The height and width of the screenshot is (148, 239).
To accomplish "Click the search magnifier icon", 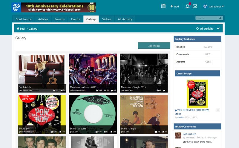I will [x=220, y=18].
